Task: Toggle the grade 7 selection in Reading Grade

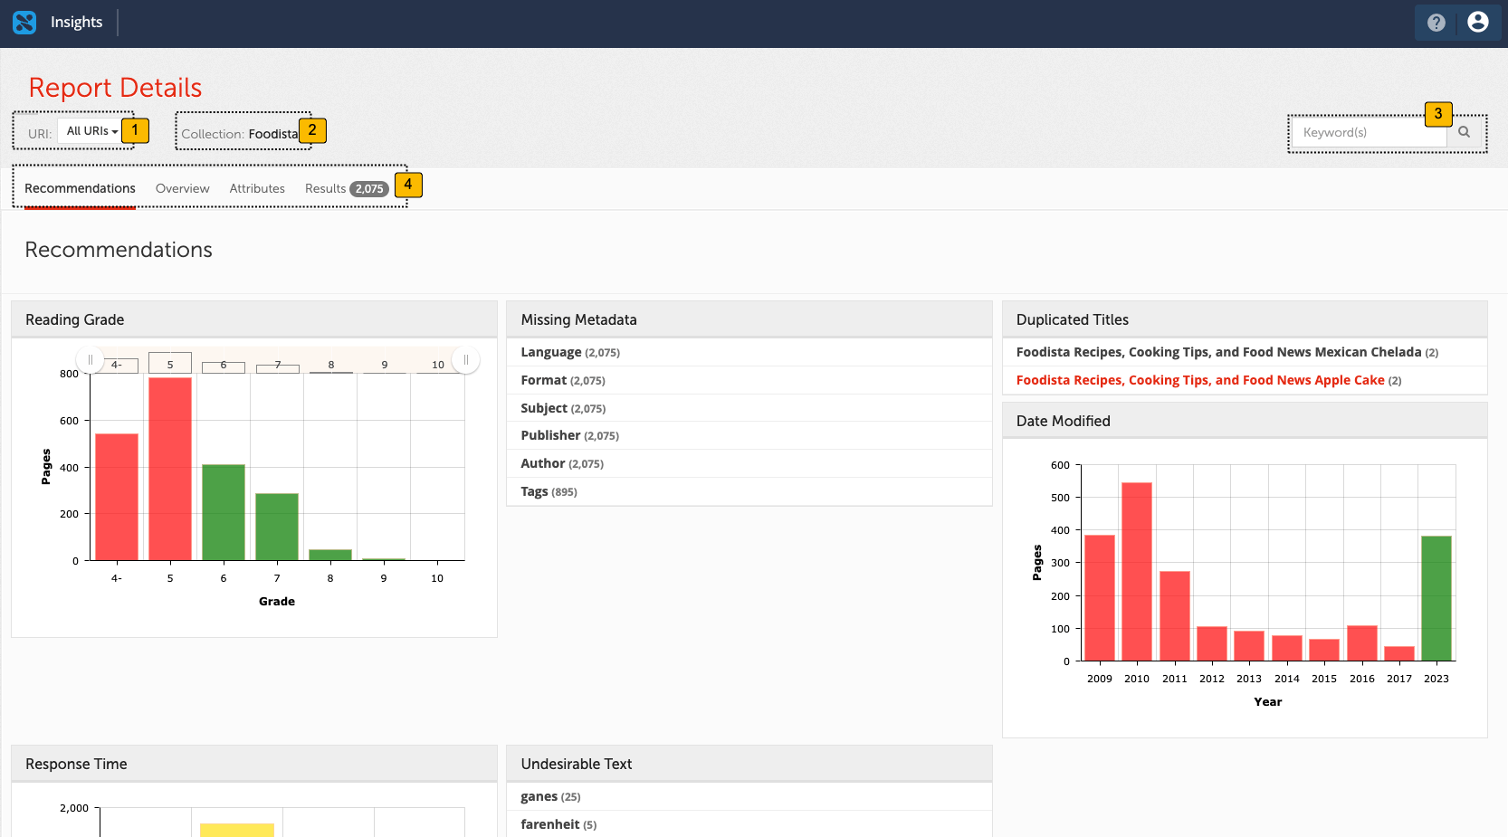Action: pyautogui.click(x=277, y=365)
